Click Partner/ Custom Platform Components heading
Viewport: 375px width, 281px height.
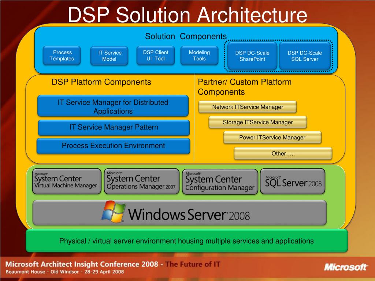tap(245, 87)
